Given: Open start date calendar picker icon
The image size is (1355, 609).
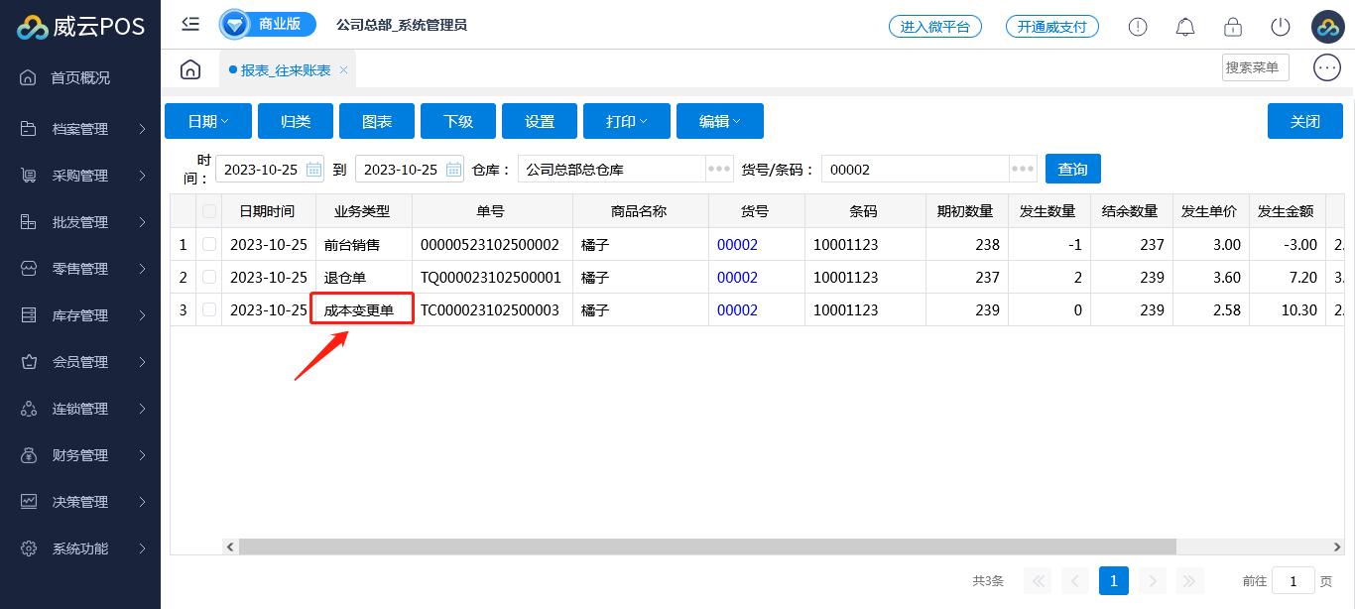Looking at the screenshot, I should (313, 169).
